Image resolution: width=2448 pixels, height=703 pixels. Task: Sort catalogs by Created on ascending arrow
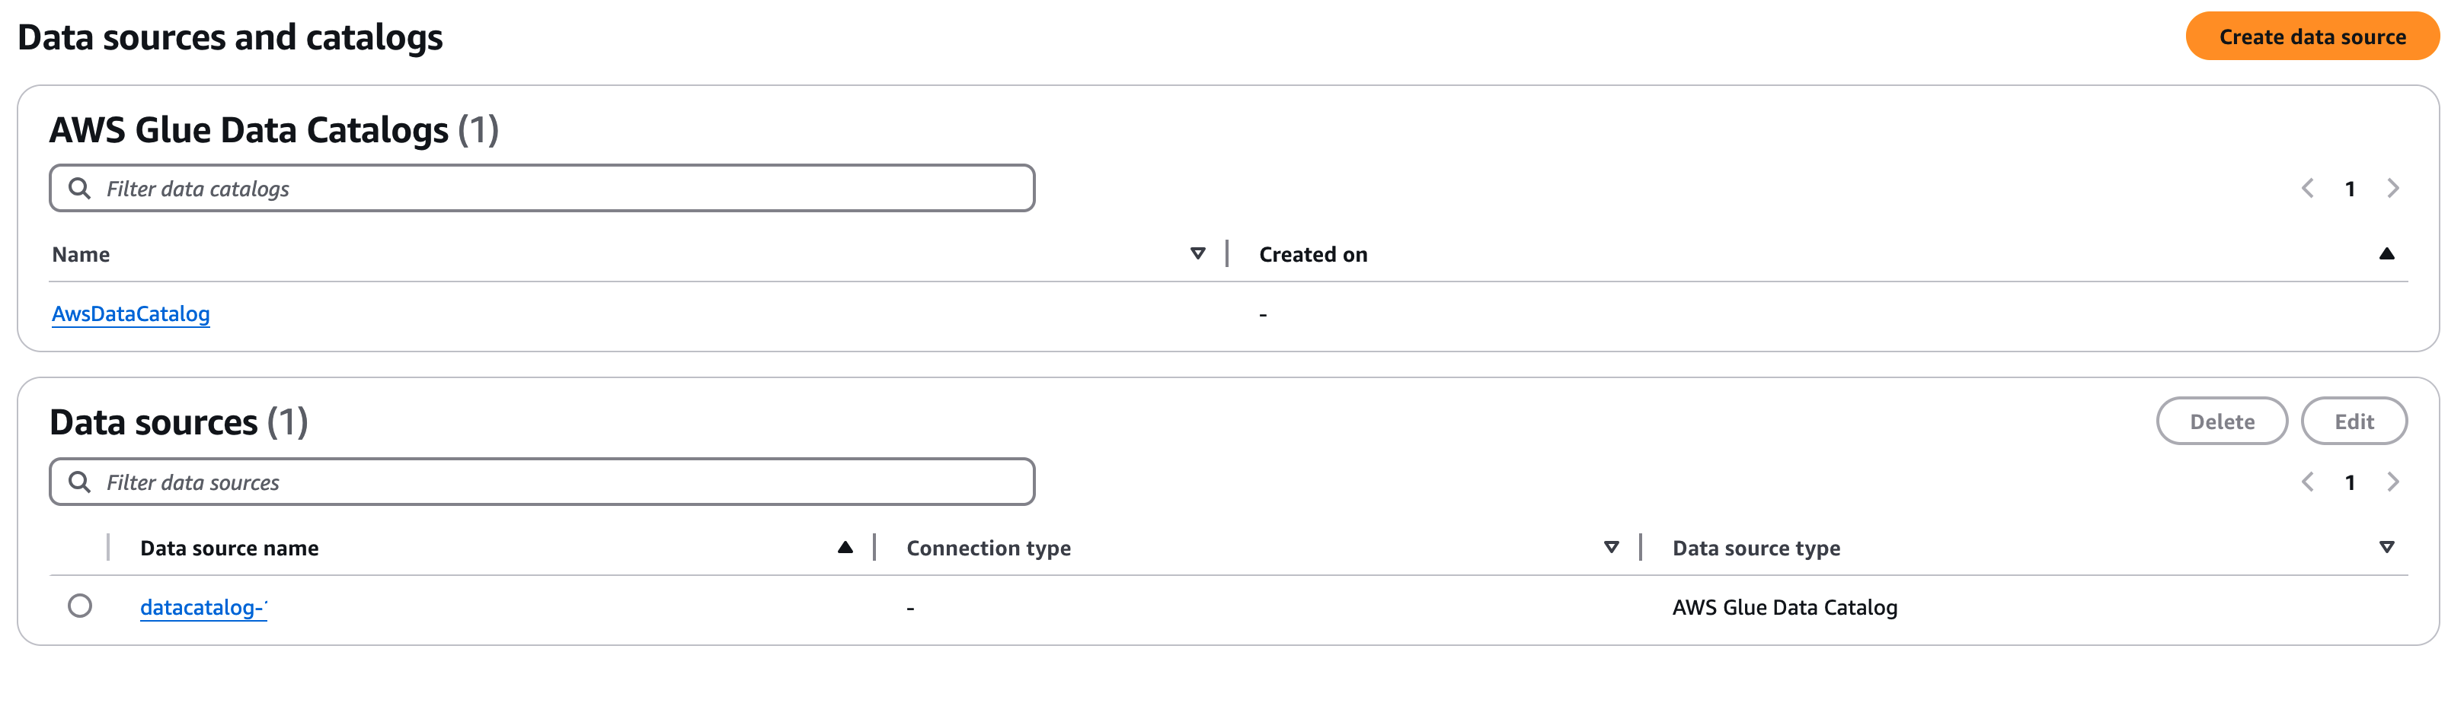pyautogui.click(x=2386, y=254)
